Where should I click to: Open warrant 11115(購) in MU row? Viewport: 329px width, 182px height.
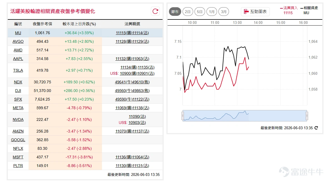124,33
